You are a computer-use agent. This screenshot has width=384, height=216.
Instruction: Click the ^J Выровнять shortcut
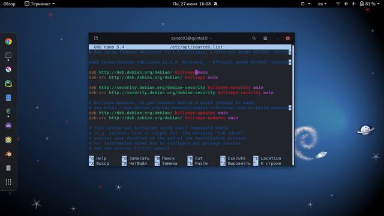tap(235, 163)
